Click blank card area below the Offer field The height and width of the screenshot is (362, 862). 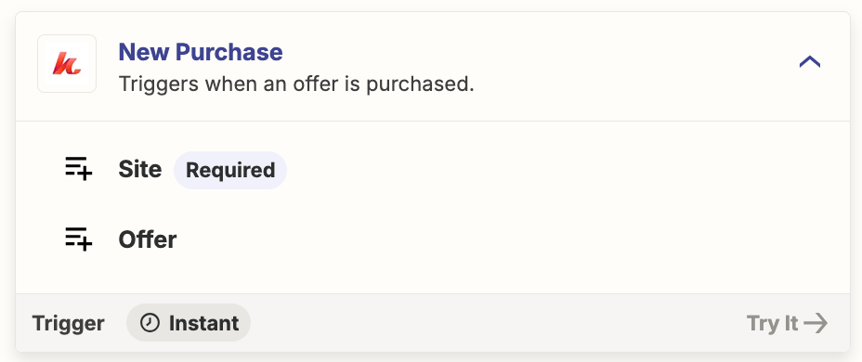pyautogui.click(x=433, y=274)
